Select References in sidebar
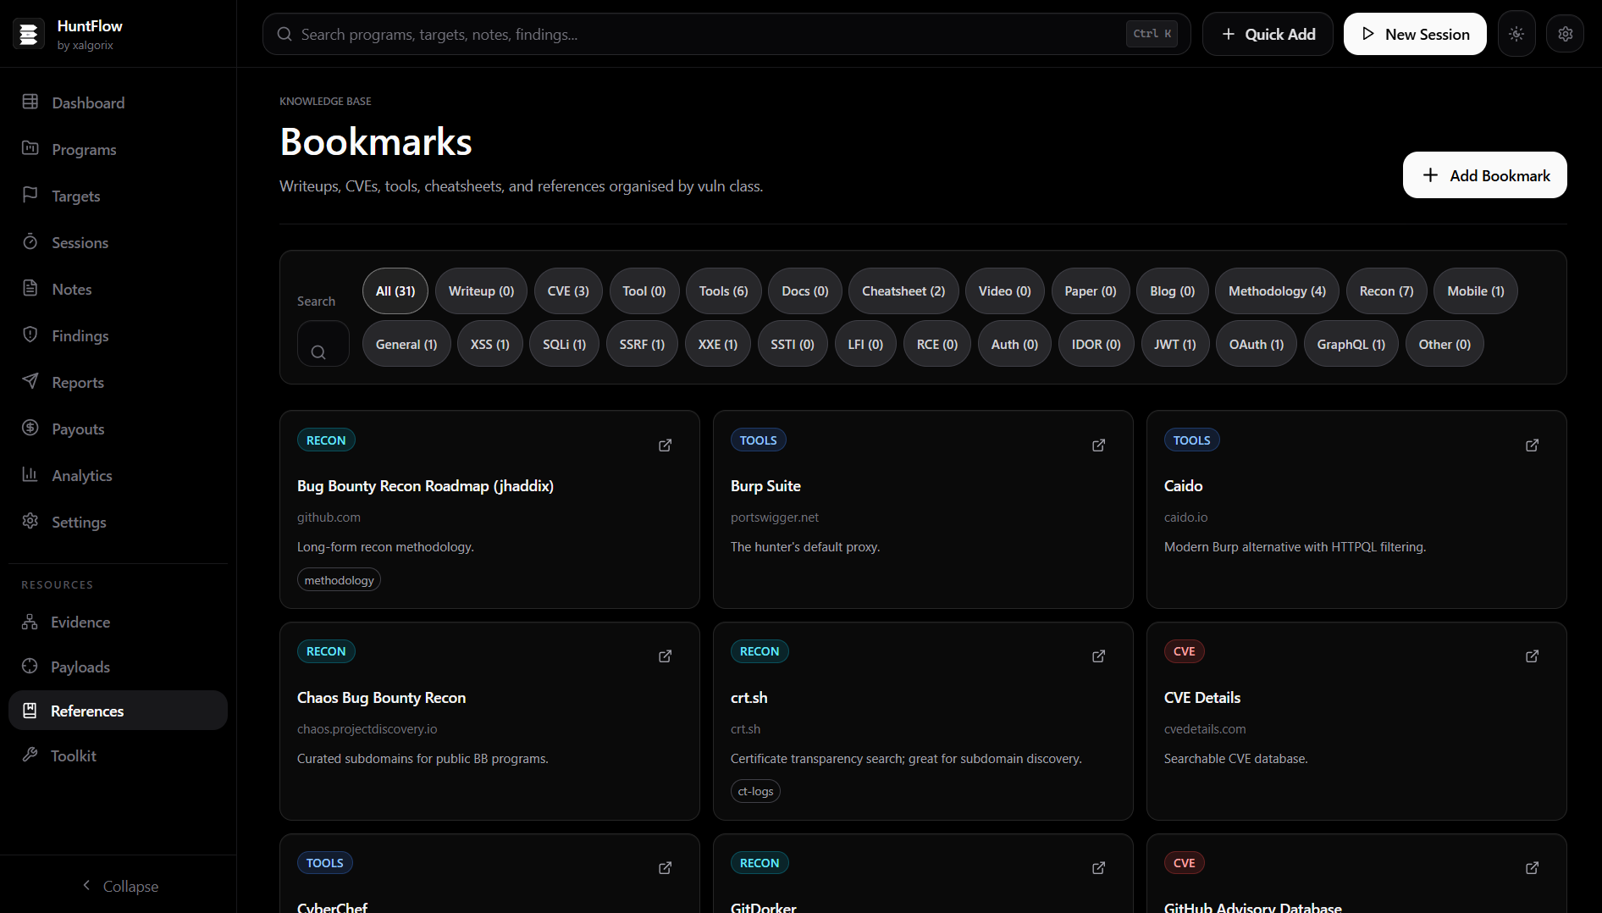This screenshot has height=913, width=1602. pos(118,711)
